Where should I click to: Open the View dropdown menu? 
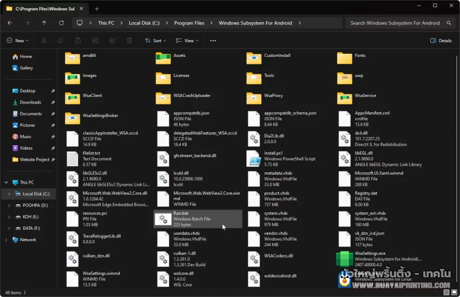[x=186, y=41]
